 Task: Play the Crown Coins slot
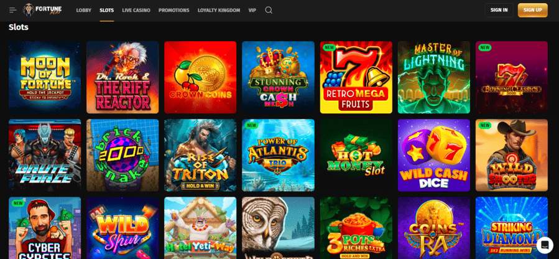[200, 77]
